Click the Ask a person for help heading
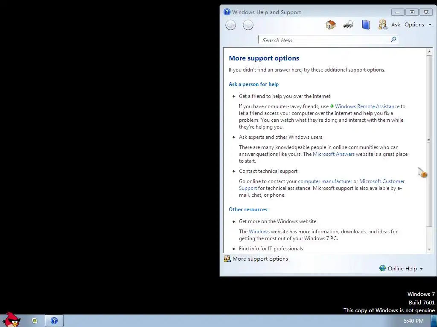The image size is (437, 327). 253,84
